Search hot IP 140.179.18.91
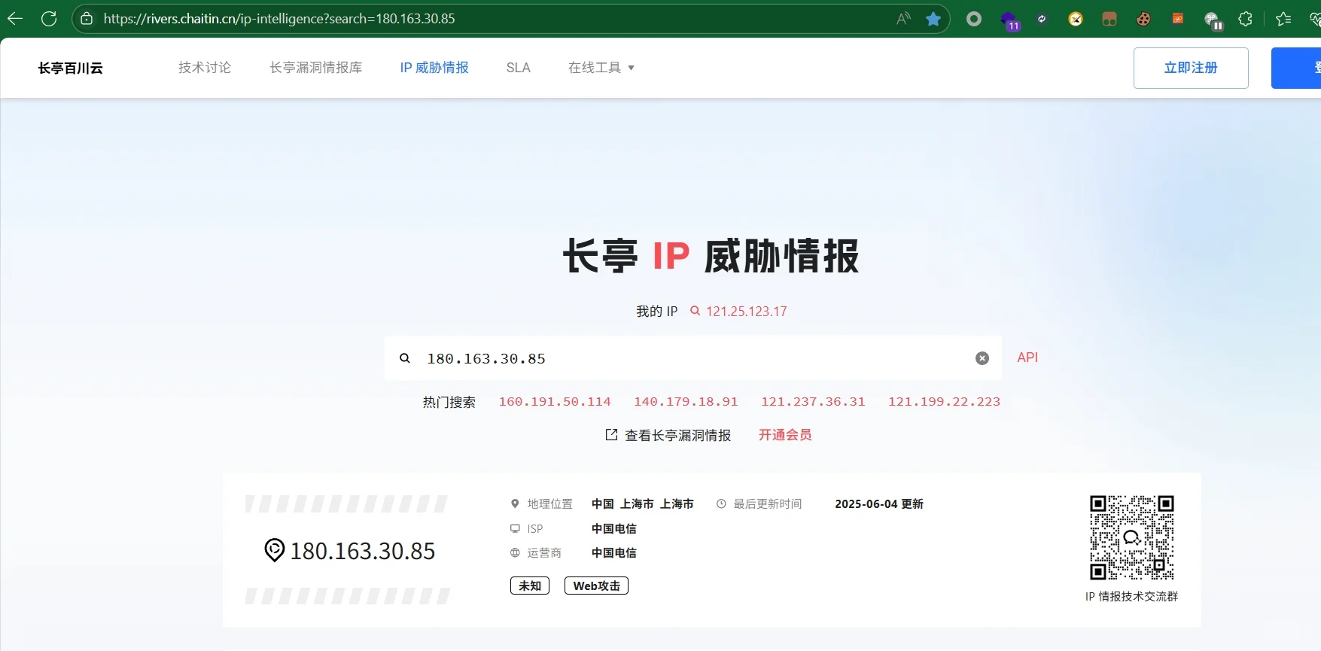The width and height of the screenshot is (1321, 651). pos(686,402)
